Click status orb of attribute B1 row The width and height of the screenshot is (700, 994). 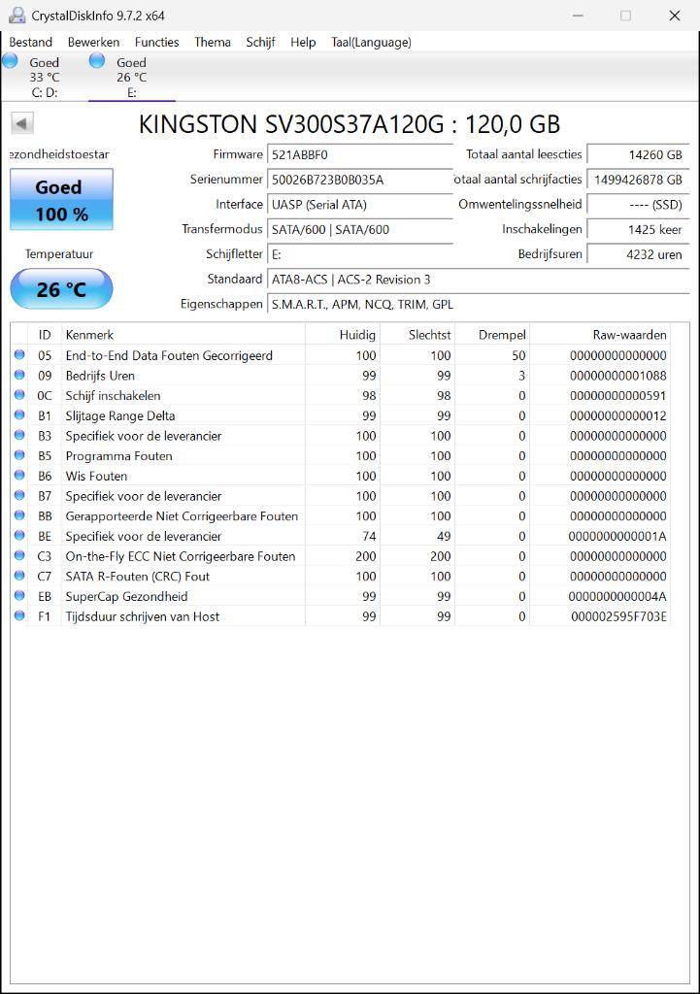point(19,415)
